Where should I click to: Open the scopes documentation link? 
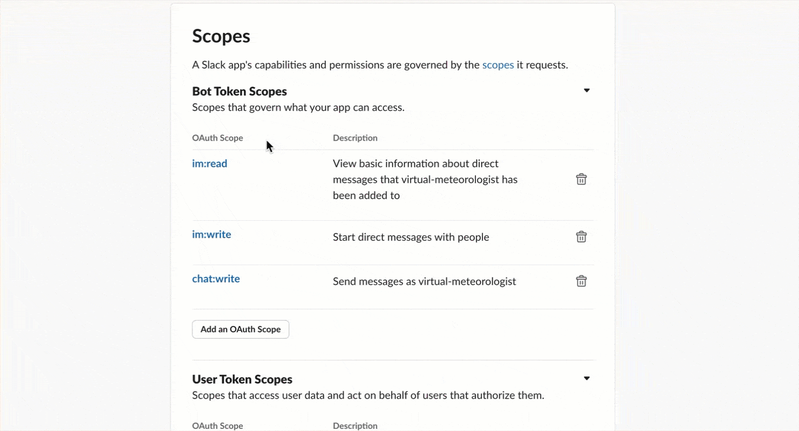click(x=498, y=64)
